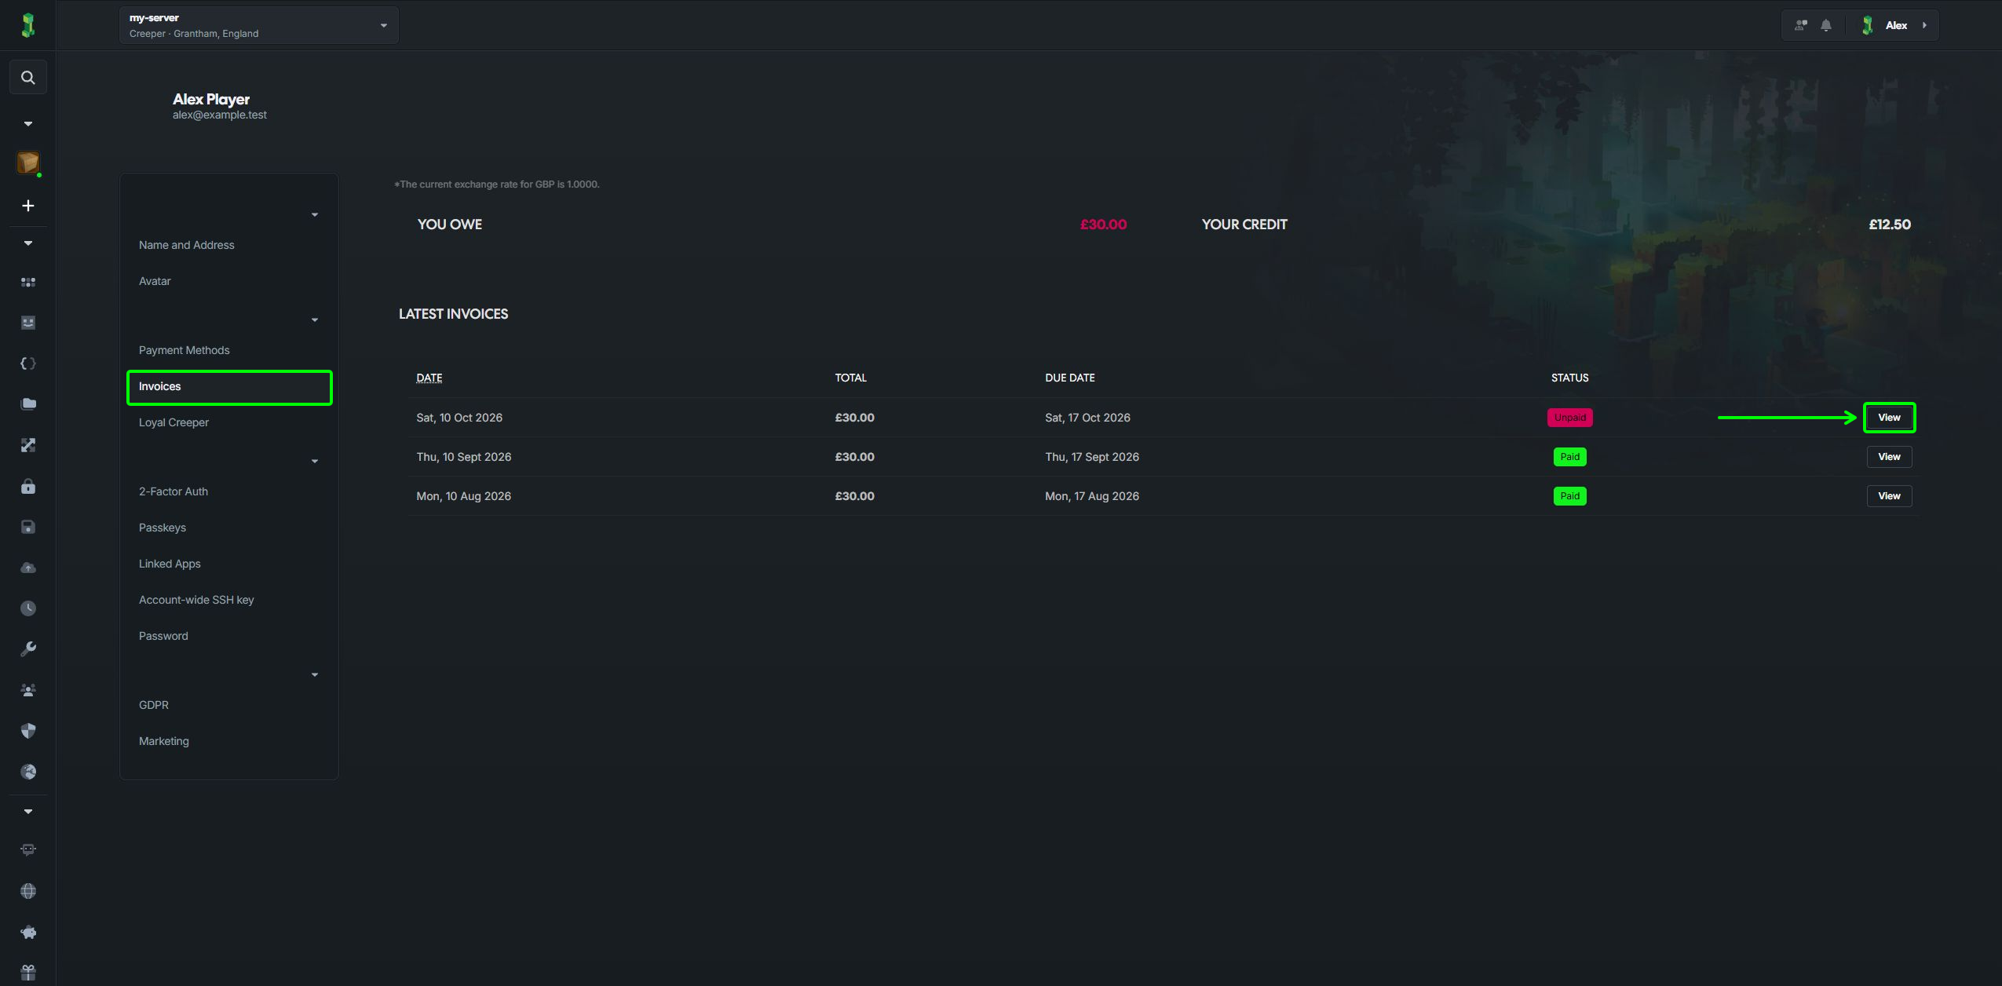Open the curly braces icon in the sidebar
Viewport: 2002px width, 986px height.
(28, 363)
